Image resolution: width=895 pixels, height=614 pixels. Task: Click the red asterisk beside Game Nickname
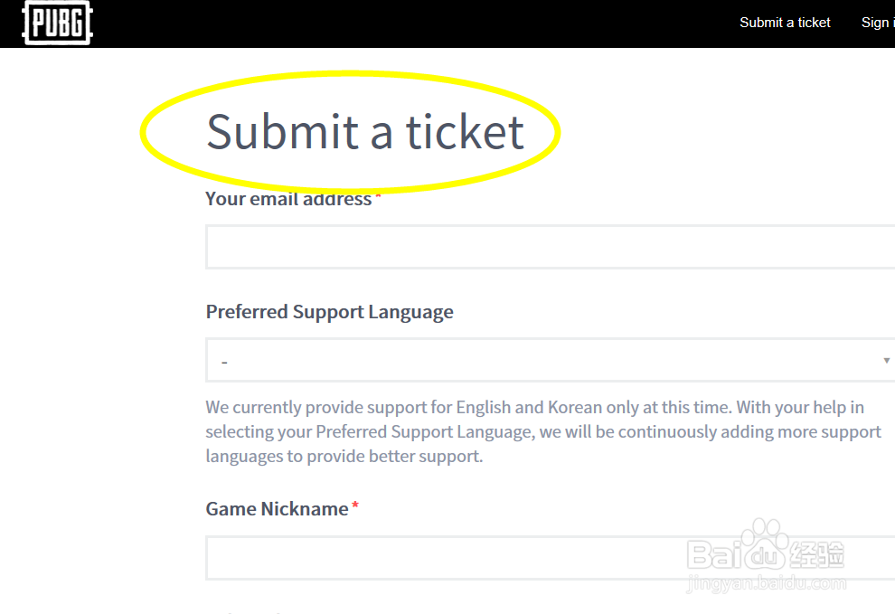(355, 507)
